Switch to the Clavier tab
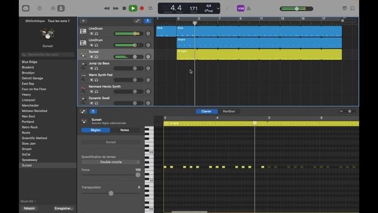Image resolution: width=378 pixels, height=213 pixels. [206, 111]
